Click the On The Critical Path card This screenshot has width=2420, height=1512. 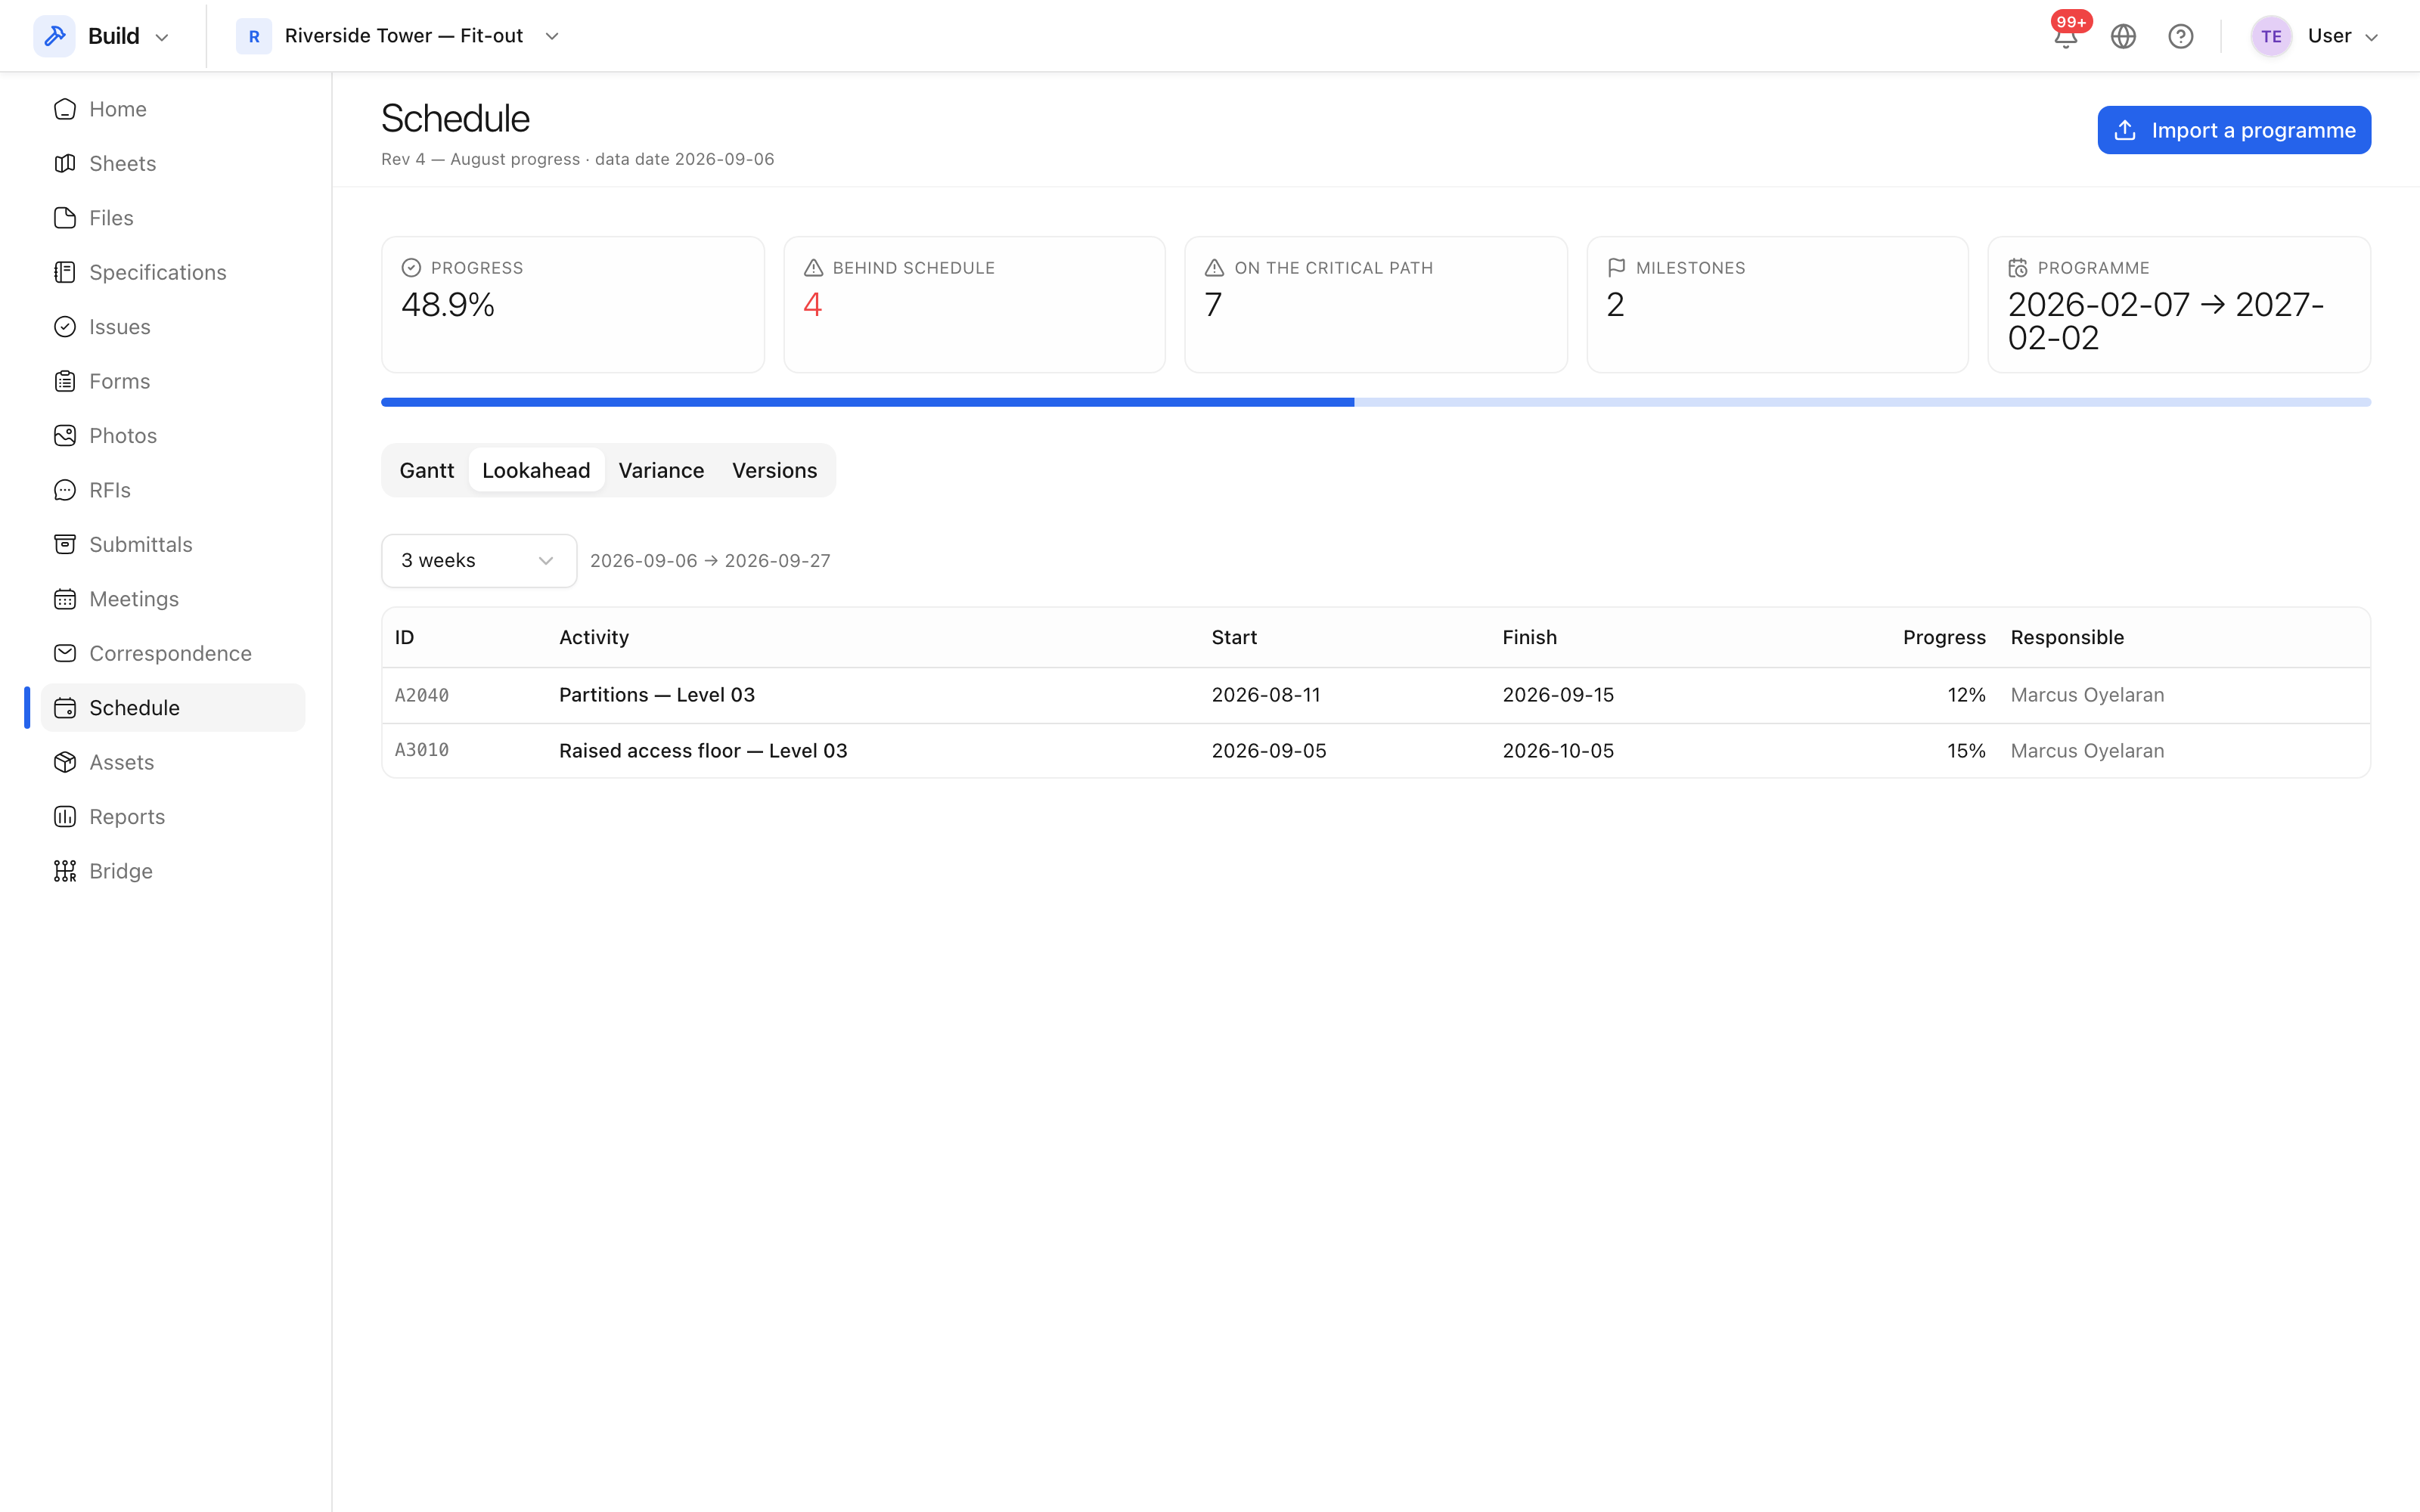pos(1376,305)
